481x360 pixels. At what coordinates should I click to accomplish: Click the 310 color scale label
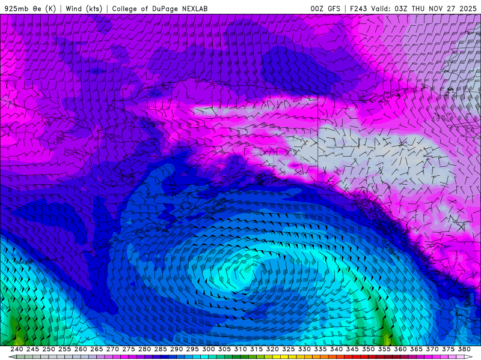tap(240, 349)
